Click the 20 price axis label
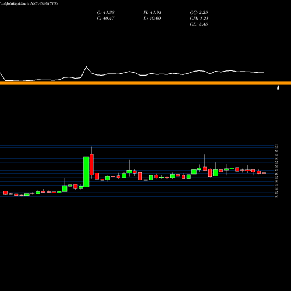The image size is (291, 291). coord(276,189)
